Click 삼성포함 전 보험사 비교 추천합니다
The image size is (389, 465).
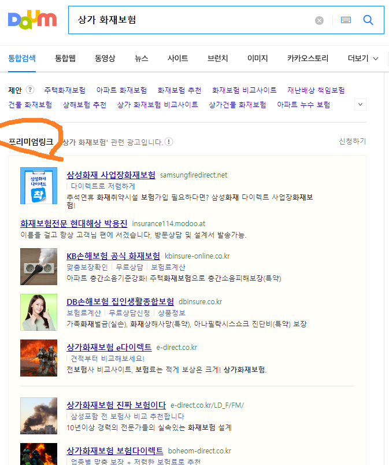tap(127, 416)
